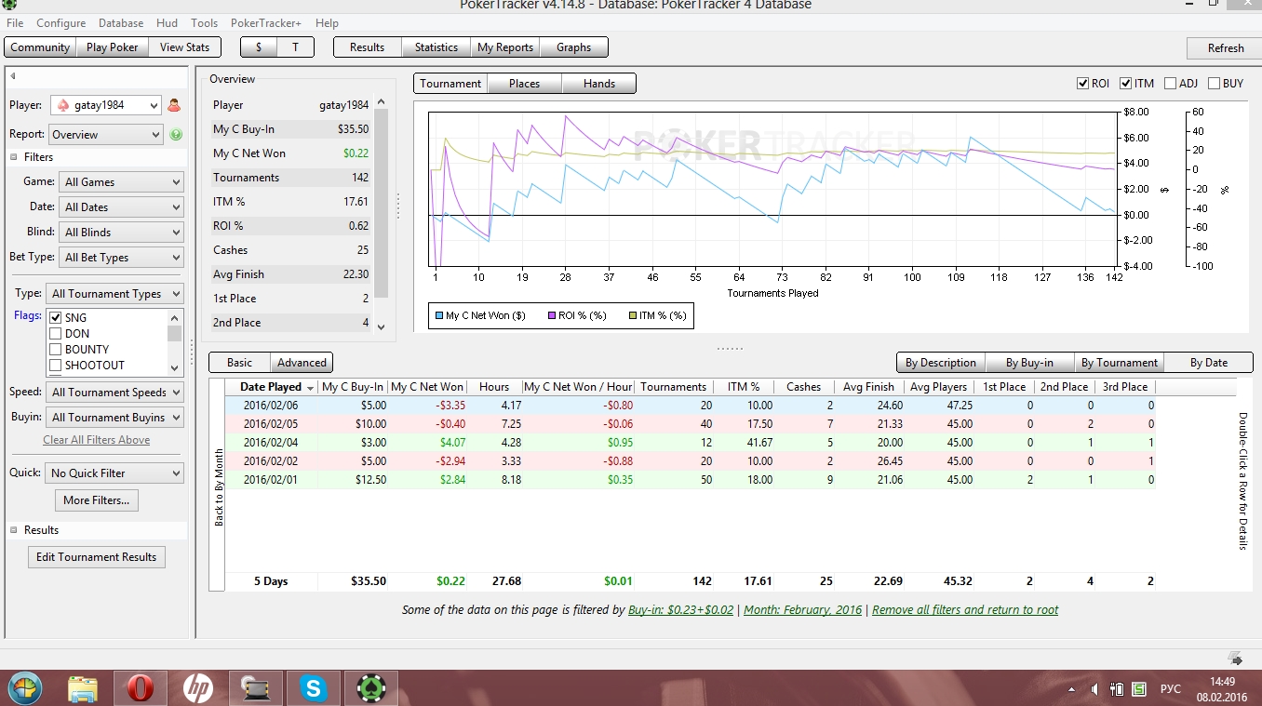The height and width of the screenshot is (706, 1262).
Task: Open the All Tournament Types dropdown
Action: pyautogui.click(x=114, y=294)
